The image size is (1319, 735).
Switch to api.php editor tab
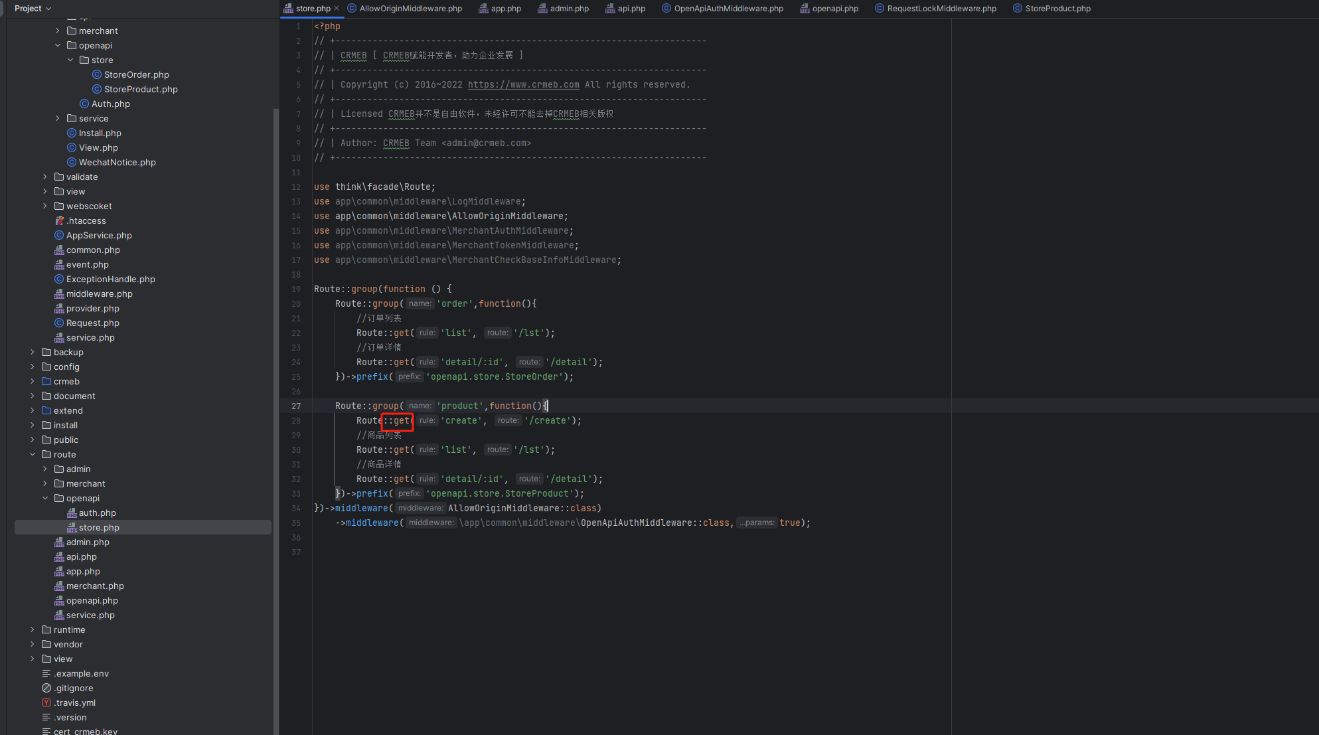[x=625, y=9]
